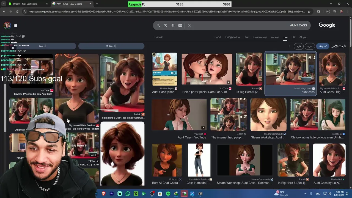Select the SafeSearch إيقاف option
Image resolution: width=352 pixels, height=198 pixels.
tap(323, 46)
